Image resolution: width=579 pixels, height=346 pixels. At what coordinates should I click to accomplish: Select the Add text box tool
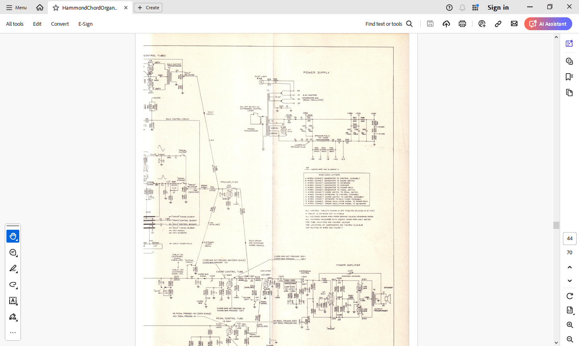[x=13, y=301]
